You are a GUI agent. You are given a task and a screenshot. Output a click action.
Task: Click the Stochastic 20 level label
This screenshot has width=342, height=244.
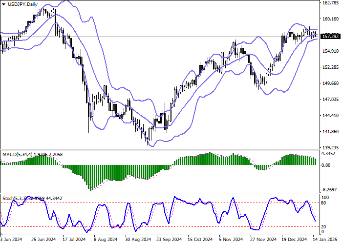pos(323,226)
